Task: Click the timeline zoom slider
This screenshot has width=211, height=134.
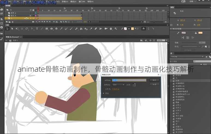Action: tap(157, 22)
